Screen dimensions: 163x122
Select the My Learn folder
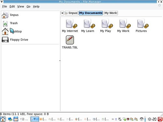click(x=88, y=26)
